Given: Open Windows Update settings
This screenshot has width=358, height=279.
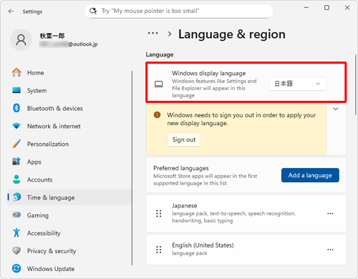Looking at the screenshot, I should pyautogui.click(x=69, y=268).
